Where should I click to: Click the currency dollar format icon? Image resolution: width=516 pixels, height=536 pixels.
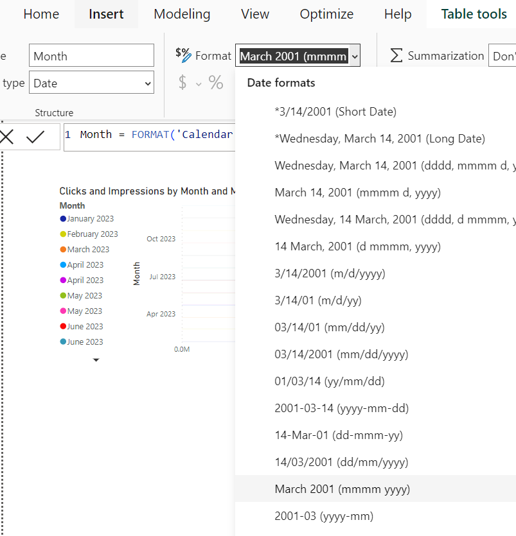click(182, 82)
